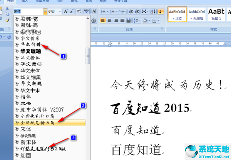Click the Align Right icon

(116, 21)
